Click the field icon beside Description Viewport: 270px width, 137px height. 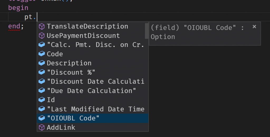click(x=42, y=63)
